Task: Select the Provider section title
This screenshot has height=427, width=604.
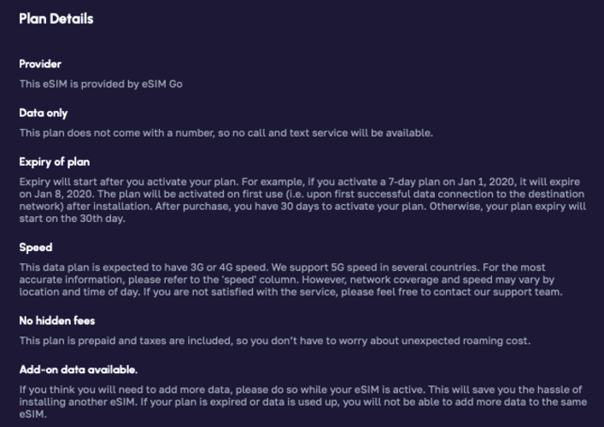Action: coord(40,64)
